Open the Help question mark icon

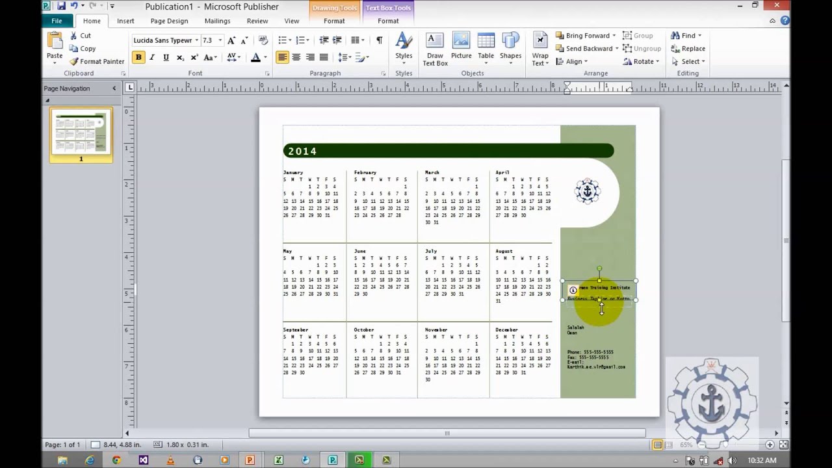pos(785,21)
